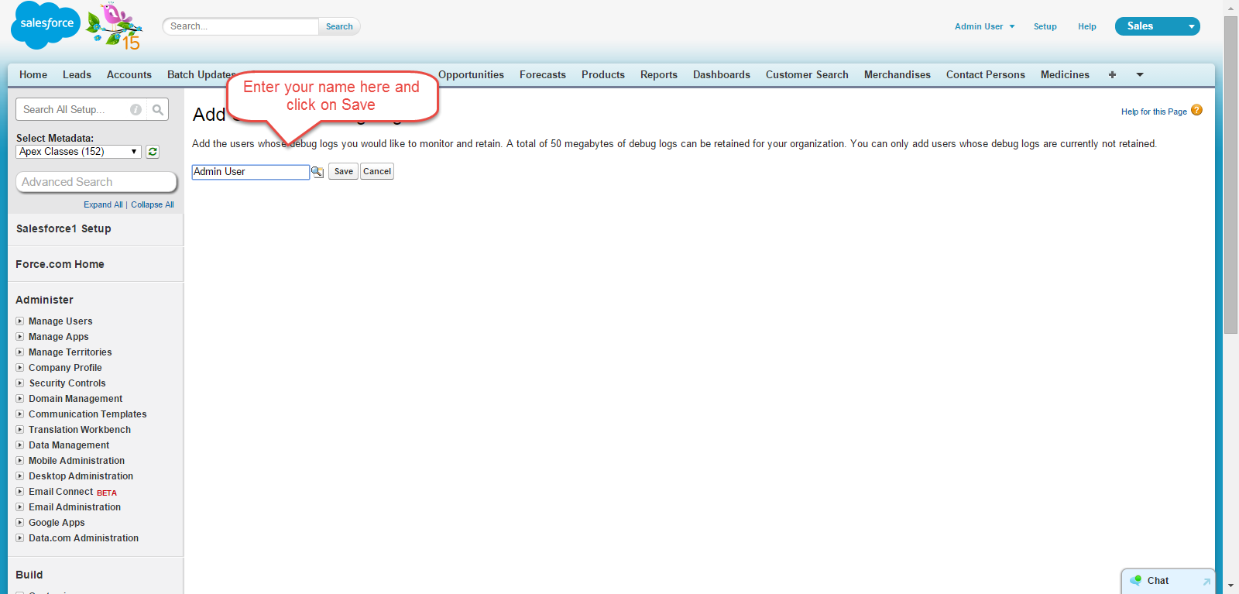Click the page vertical scrollbar
The width and height of the screenshot is (1239, 594).
point(1230,174)
